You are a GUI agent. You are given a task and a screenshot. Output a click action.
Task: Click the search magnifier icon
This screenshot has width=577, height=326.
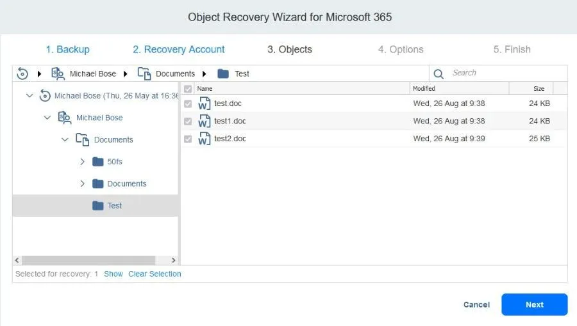point(439,74)
